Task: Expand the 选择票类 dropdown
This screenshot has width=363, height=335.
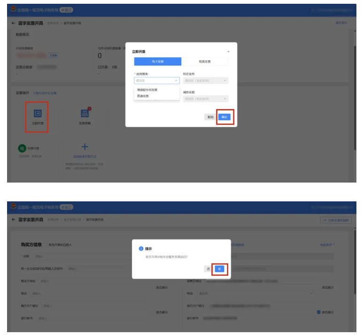Action: (x=156, y=80)
